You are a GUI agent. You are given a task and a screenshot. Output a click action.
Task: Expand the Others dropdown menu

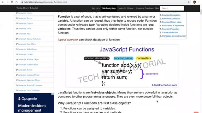[131, 8]
